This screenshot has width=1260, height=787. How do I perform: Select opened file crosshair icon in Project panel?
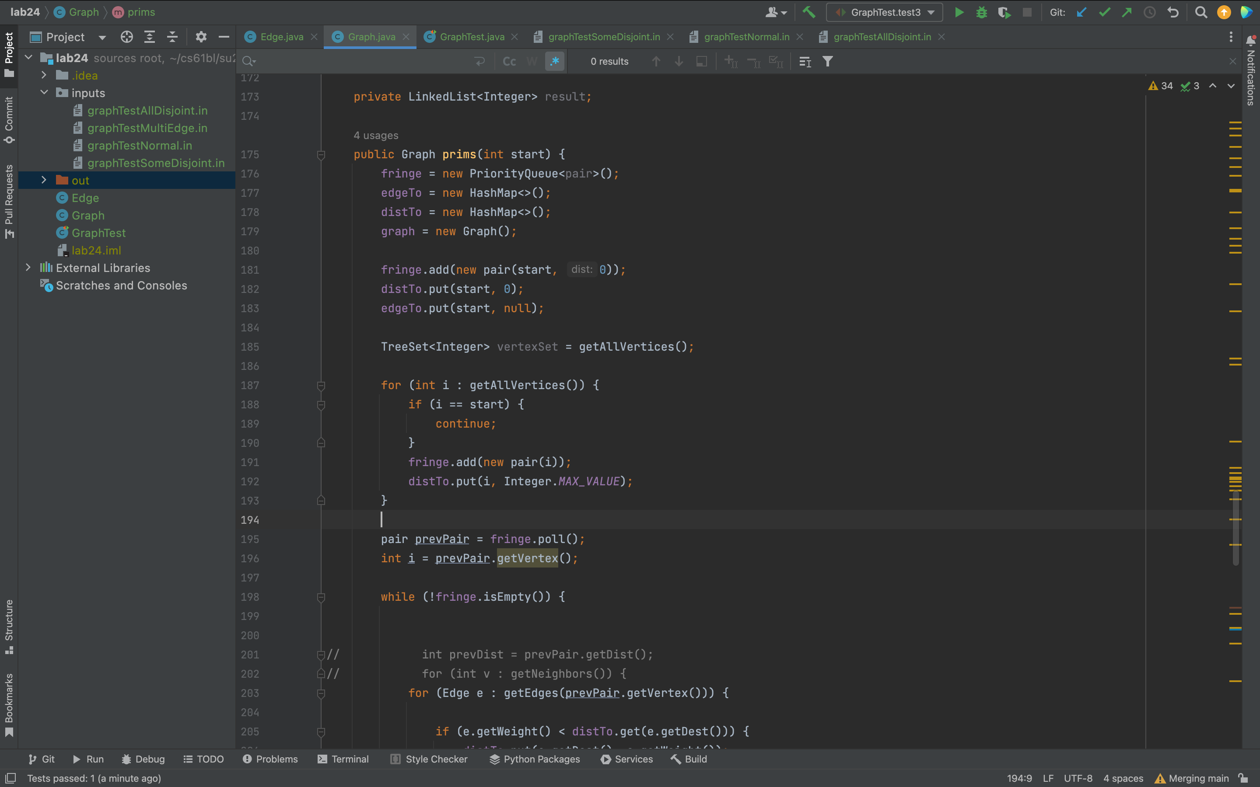[x=126, y=37]
